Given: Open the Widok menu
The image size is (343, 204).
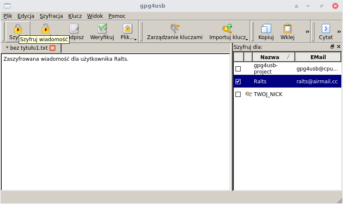Looking at the screenshot, I should coord(95,16).
